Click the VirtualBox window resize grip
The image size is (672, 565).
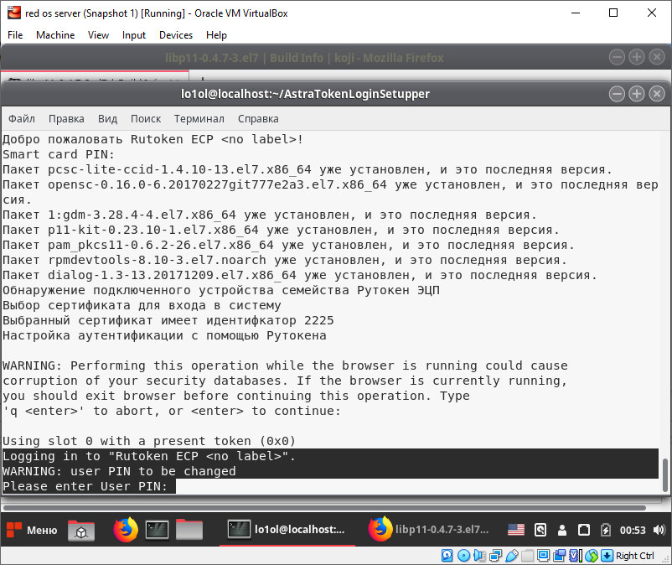point(665,558)
